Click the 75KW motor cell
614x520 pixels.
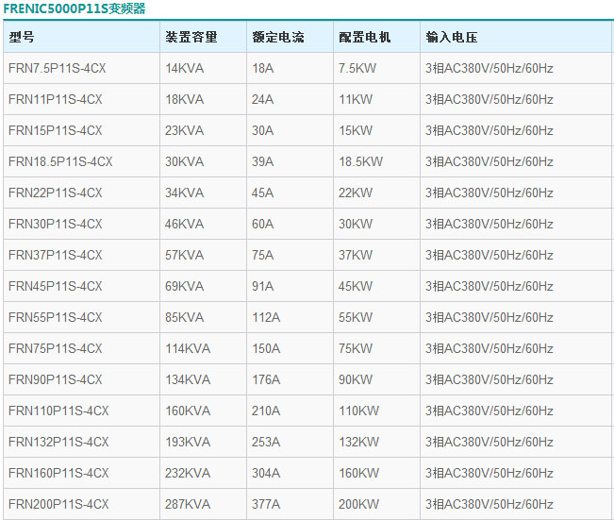356,349
